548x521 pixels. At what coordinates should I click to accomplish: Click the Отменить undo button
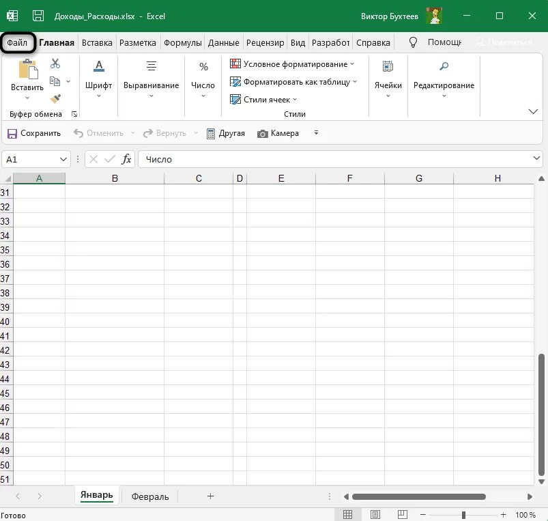(x=98, y=133)
